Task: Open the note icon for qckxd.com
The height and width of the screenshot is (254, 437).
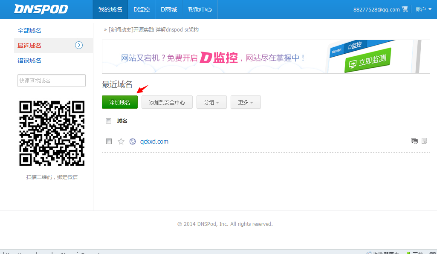Action: coord(424,141)
